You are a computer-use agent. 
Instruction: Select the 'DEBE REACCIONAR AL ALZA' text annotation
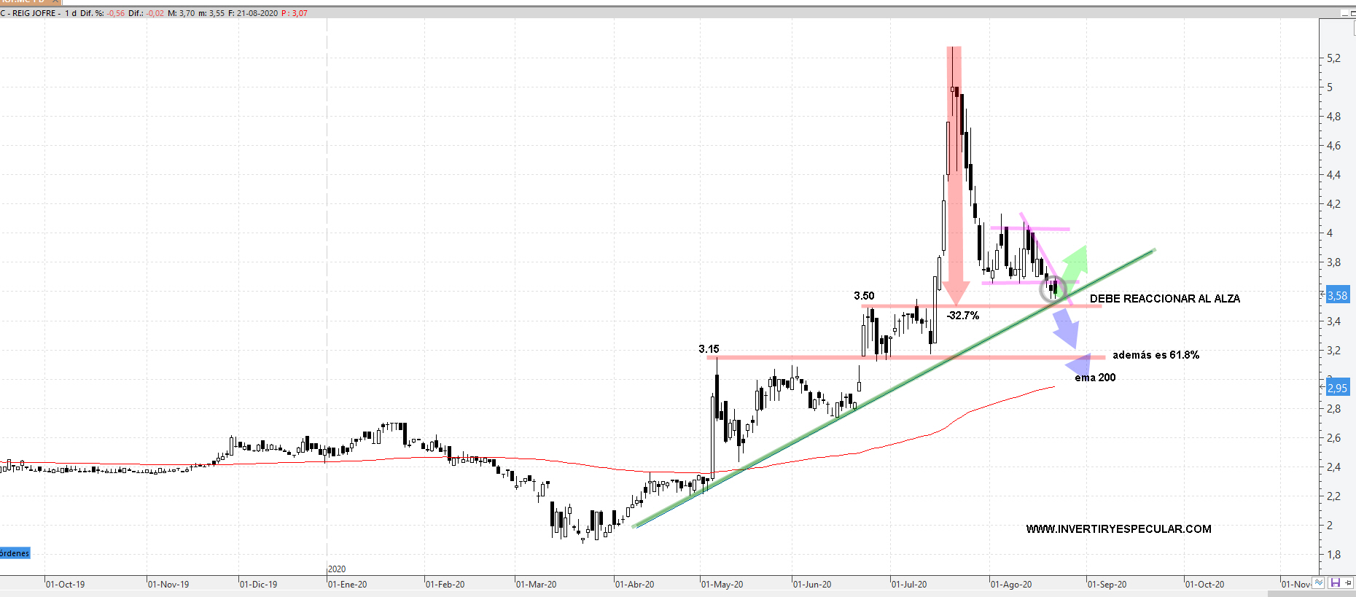[x=1164, y=299]
